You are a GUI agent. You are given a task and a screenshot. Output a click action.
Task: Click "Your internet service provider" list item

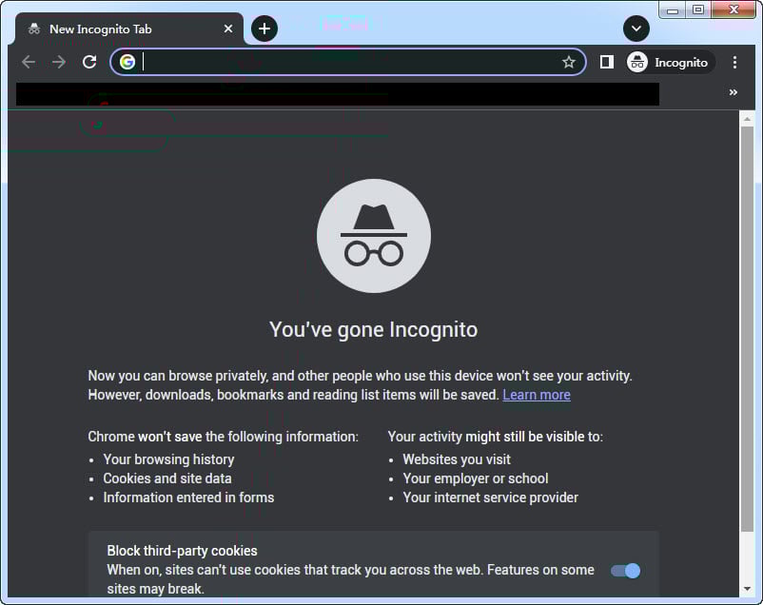491,498
